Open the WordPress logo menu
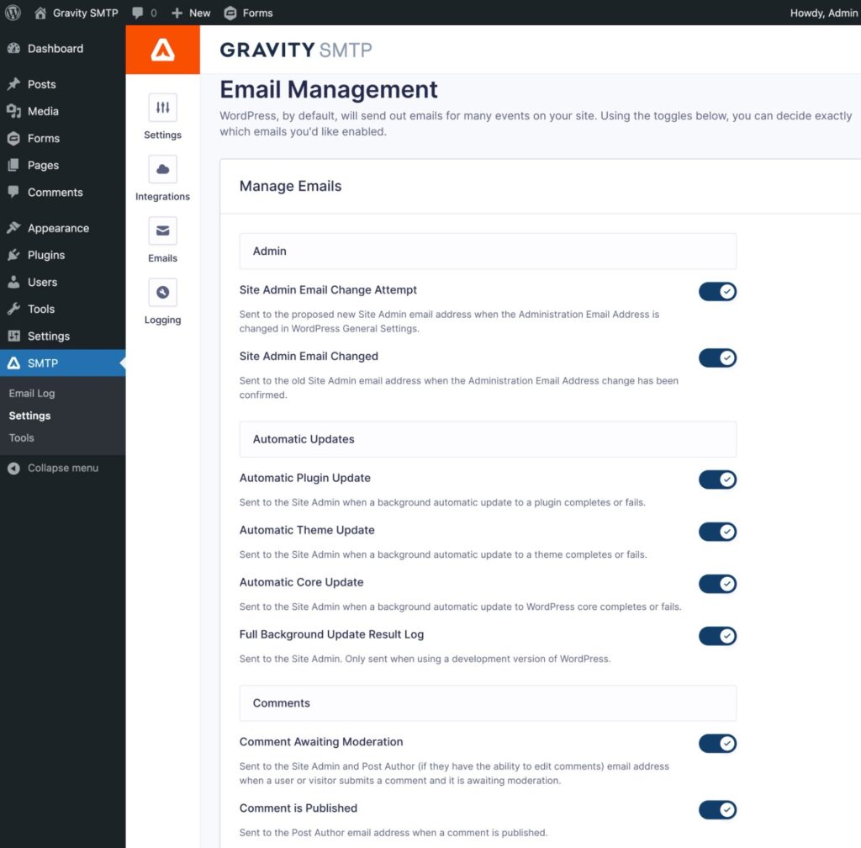Screen dimensions: 861x848 coord(13,13)
